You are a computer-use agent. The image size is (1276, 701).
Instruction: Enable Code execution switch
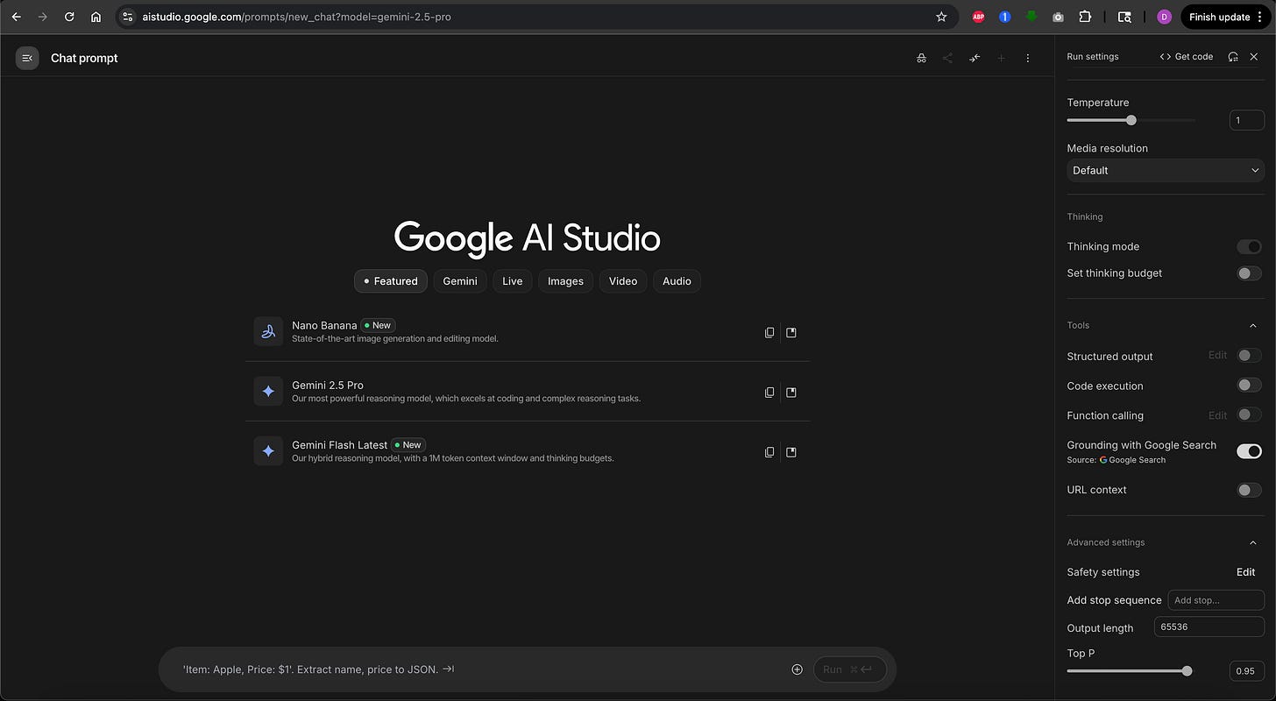(x=1249, y=386)
